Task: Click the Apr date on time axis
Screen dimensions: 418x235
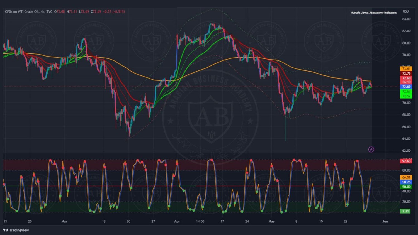Action: 177,222
